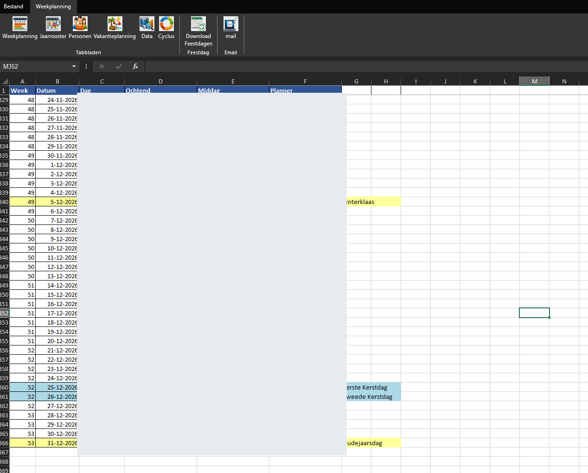Select column A header
This screenshot has height=473, width=588.
(22, 81)
